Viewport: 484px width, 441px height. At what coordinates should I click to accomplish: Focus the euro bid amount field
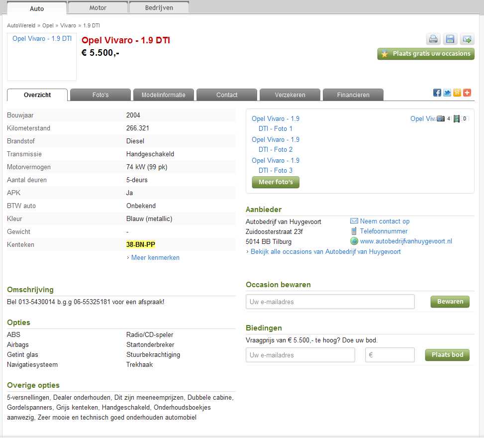[390, 355]
